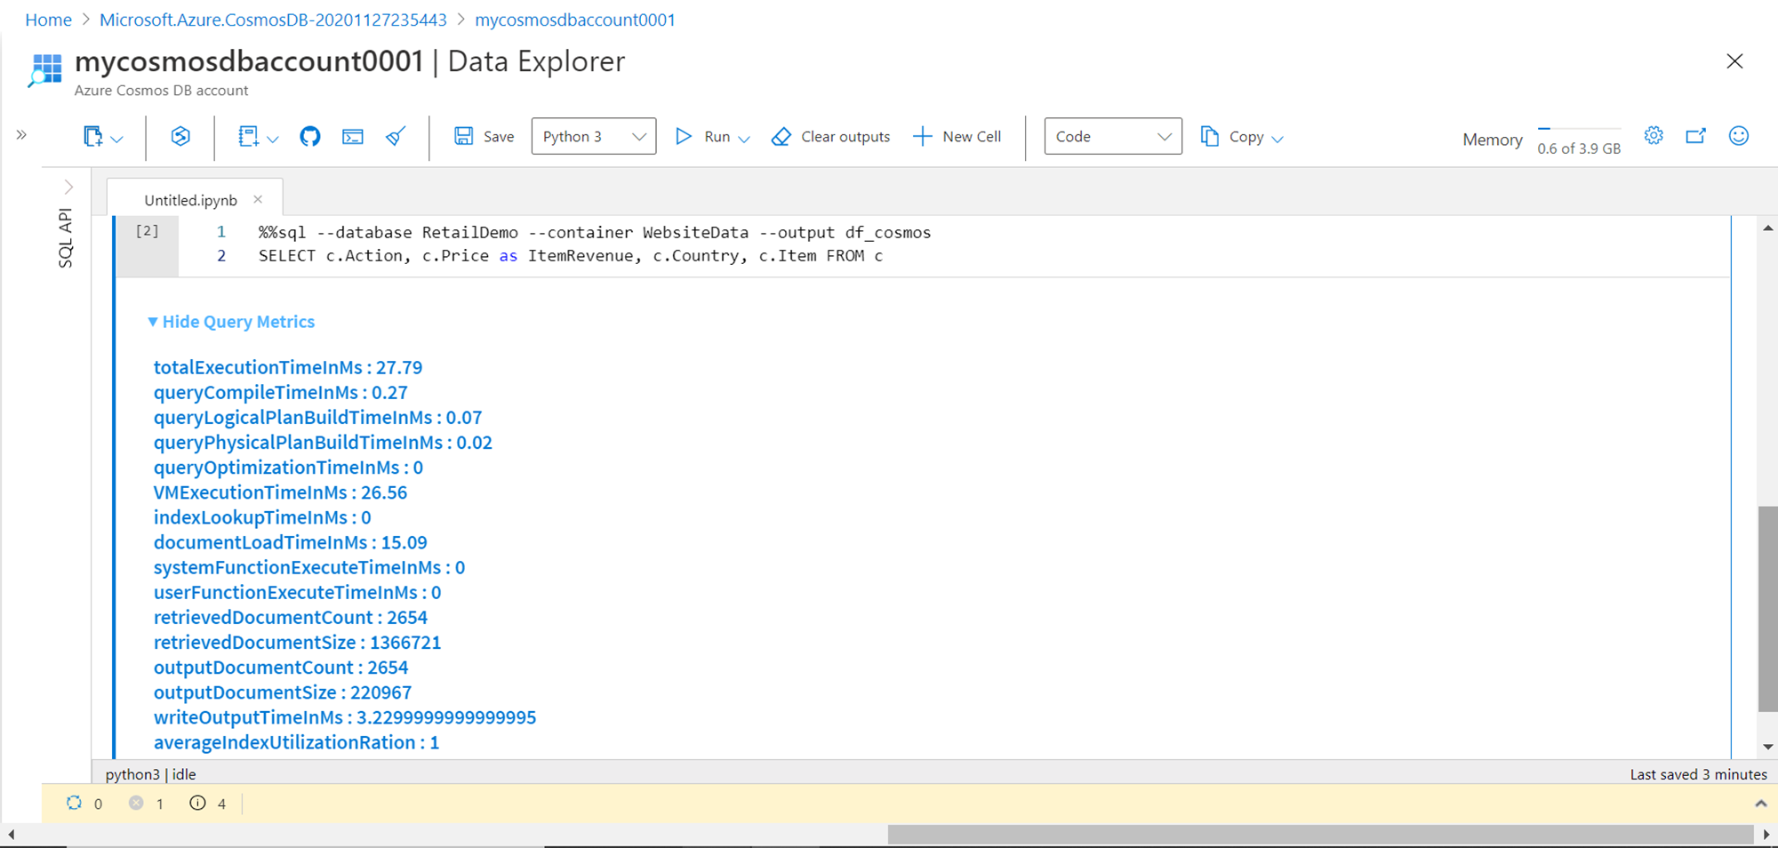This screenshot has width=1778, height=848.
Task: Open the terminal icon in the toolbar
Action: point(353,136)
